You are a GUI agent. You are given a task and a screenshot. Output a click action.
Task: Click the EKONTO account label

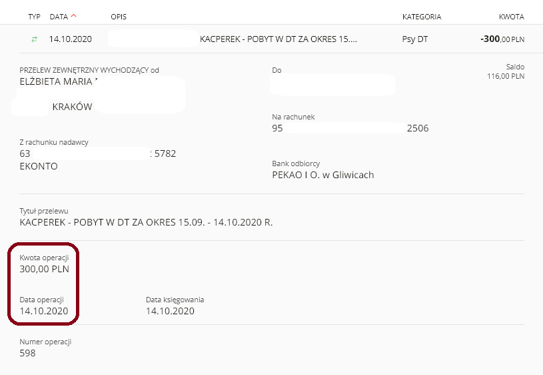click(39, 166)
